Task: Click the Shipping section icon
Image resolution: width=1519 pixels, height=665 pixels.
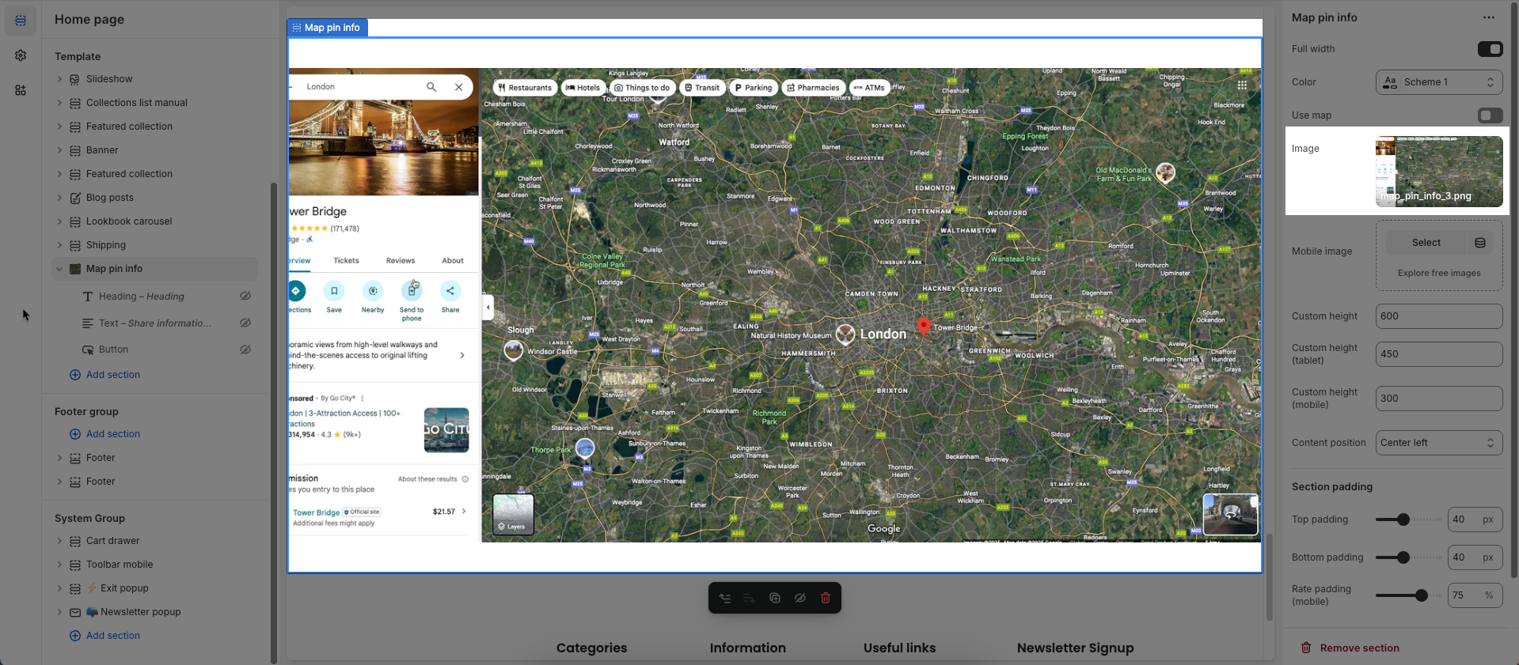Action: (x=75, y=245)
